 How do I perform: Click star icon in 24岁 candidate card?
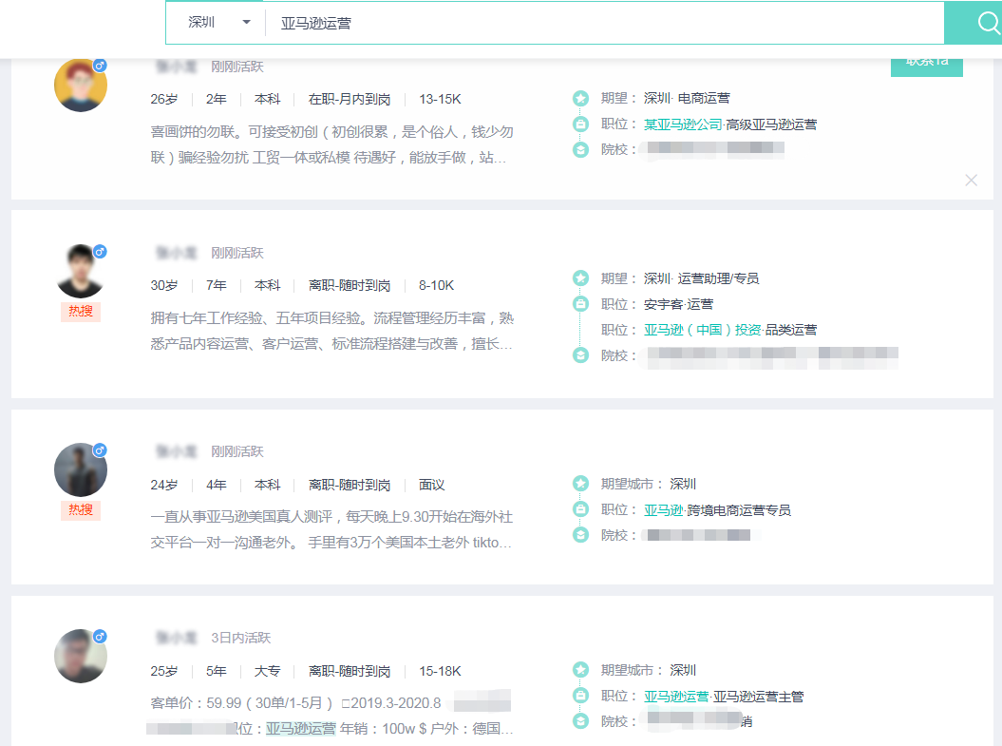click(x=580, y=484)
